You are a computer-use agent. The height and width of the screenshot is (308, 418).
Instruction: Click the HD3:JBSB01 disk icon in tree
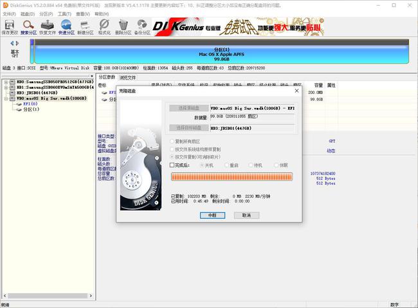pos(12,93)
